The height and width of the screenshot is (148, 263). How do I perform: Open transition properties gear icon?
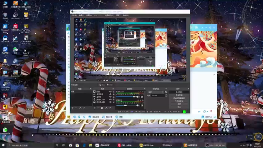(x=166, y=92)
